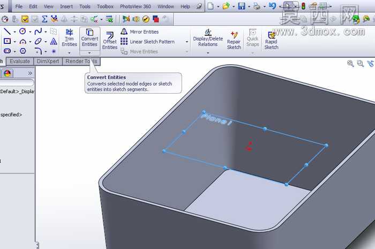Select the Sketch Fillet tool
The image size is (375, 249).
(38, 51)
